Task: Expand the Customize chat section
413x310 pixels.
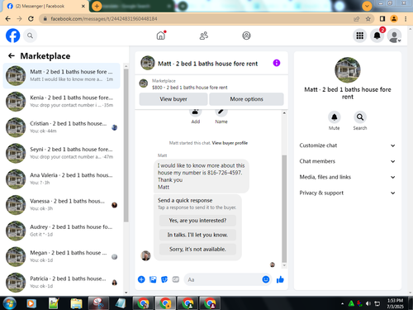Action: point(348,145)
